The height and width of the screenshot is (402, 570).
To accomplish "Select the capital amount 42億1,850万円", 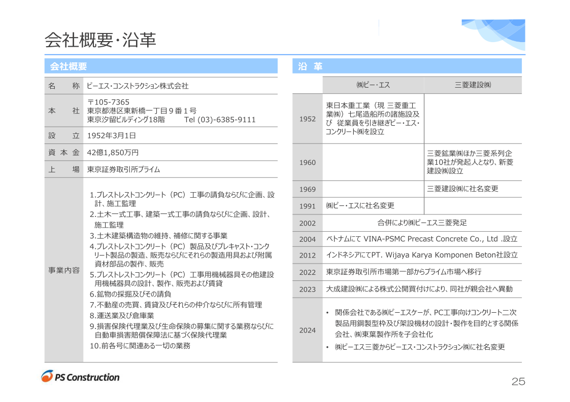I will click(113, 153).
